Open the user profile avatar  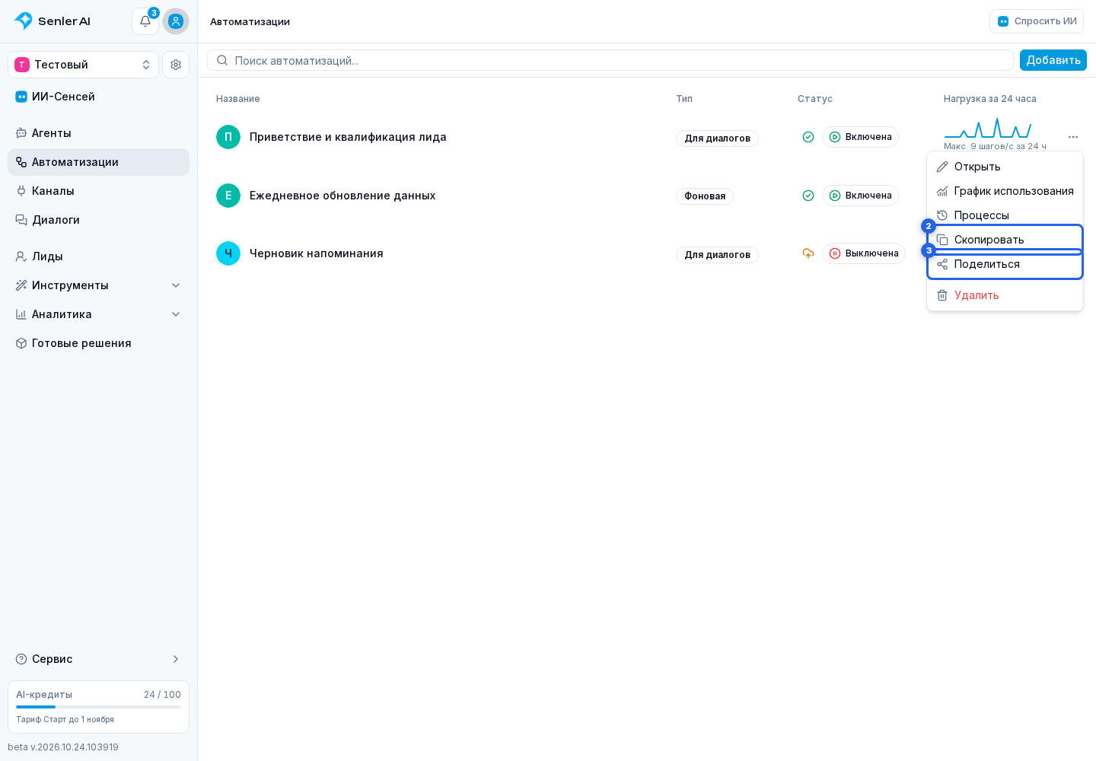[x=176, y=21]
